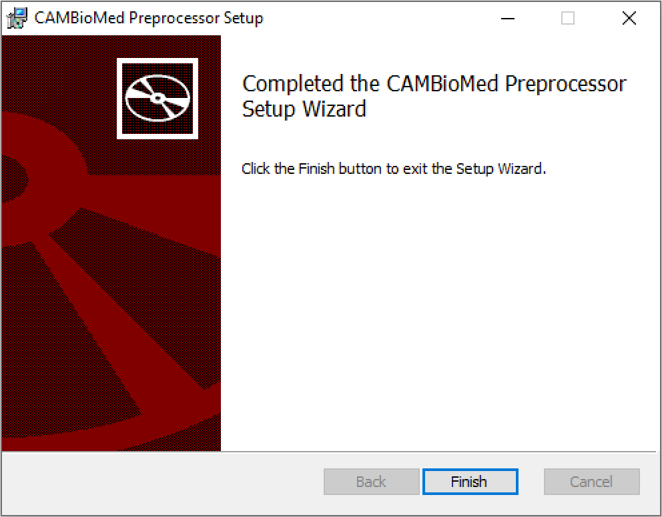This screenshot has height=517, width=662.
Task: Click the installer package icon in the title bar
Action: pos(15,18)
